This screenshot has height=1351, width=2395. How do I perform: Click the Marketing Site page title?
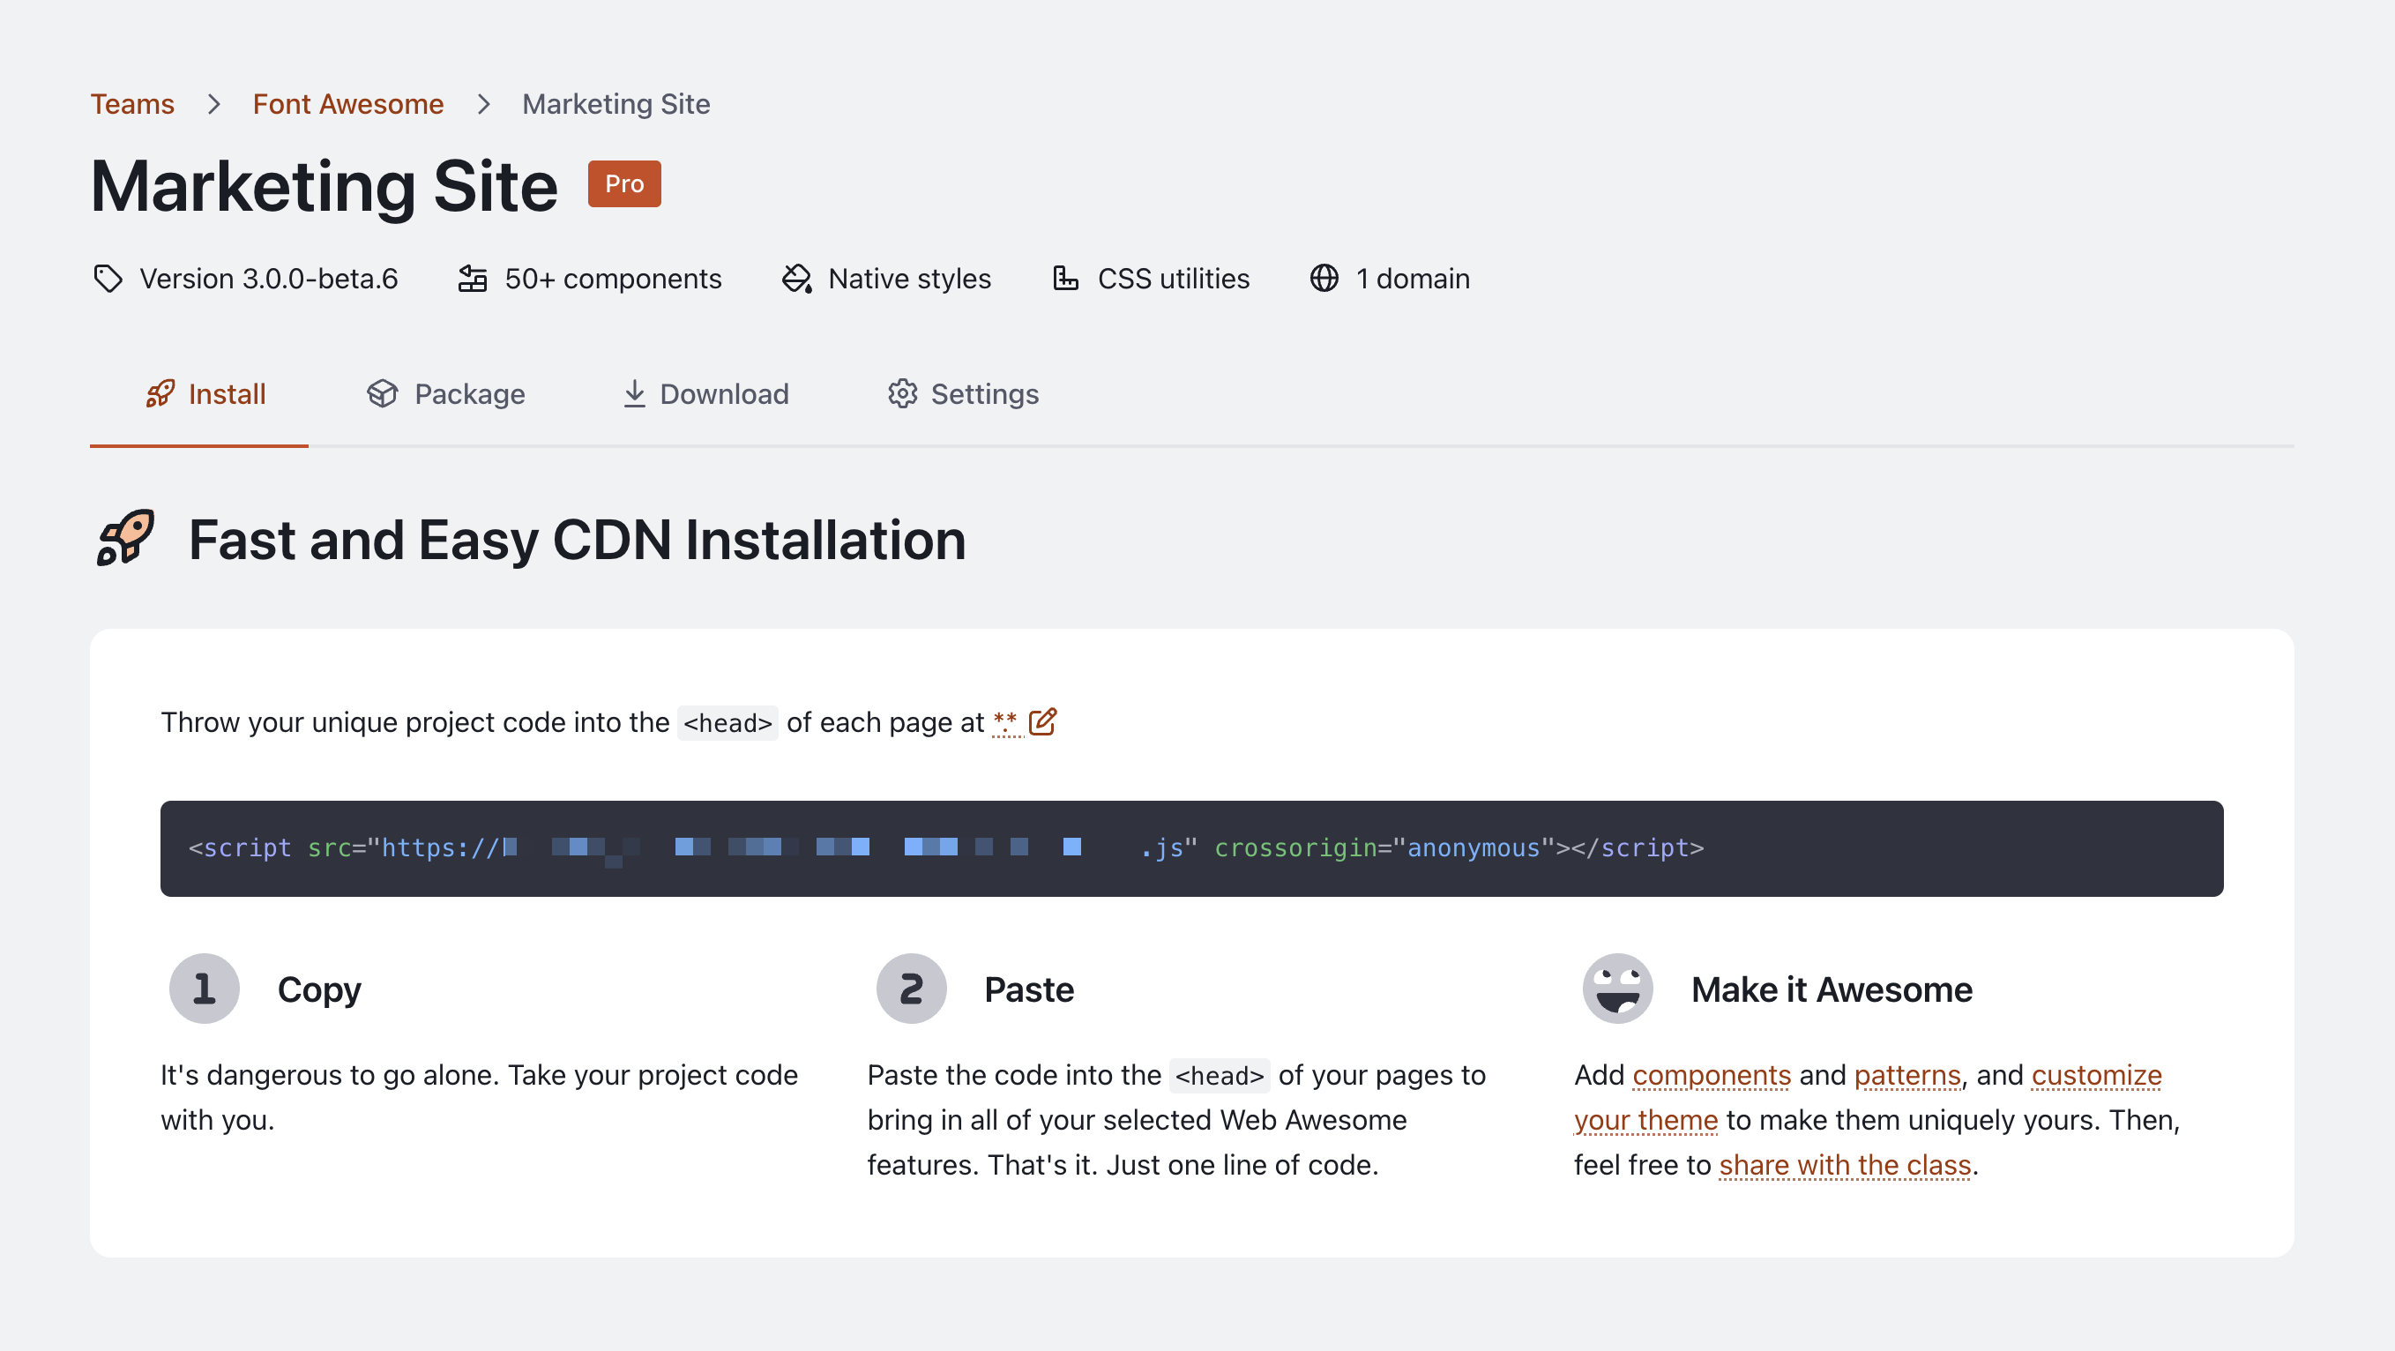point(324,186)
